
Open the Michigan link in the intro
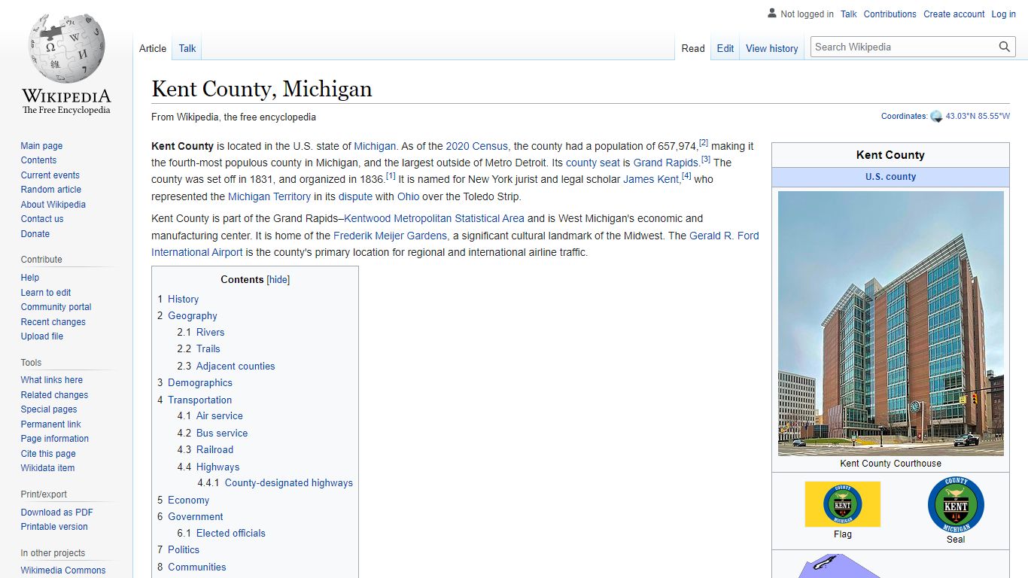pos(375,146)
